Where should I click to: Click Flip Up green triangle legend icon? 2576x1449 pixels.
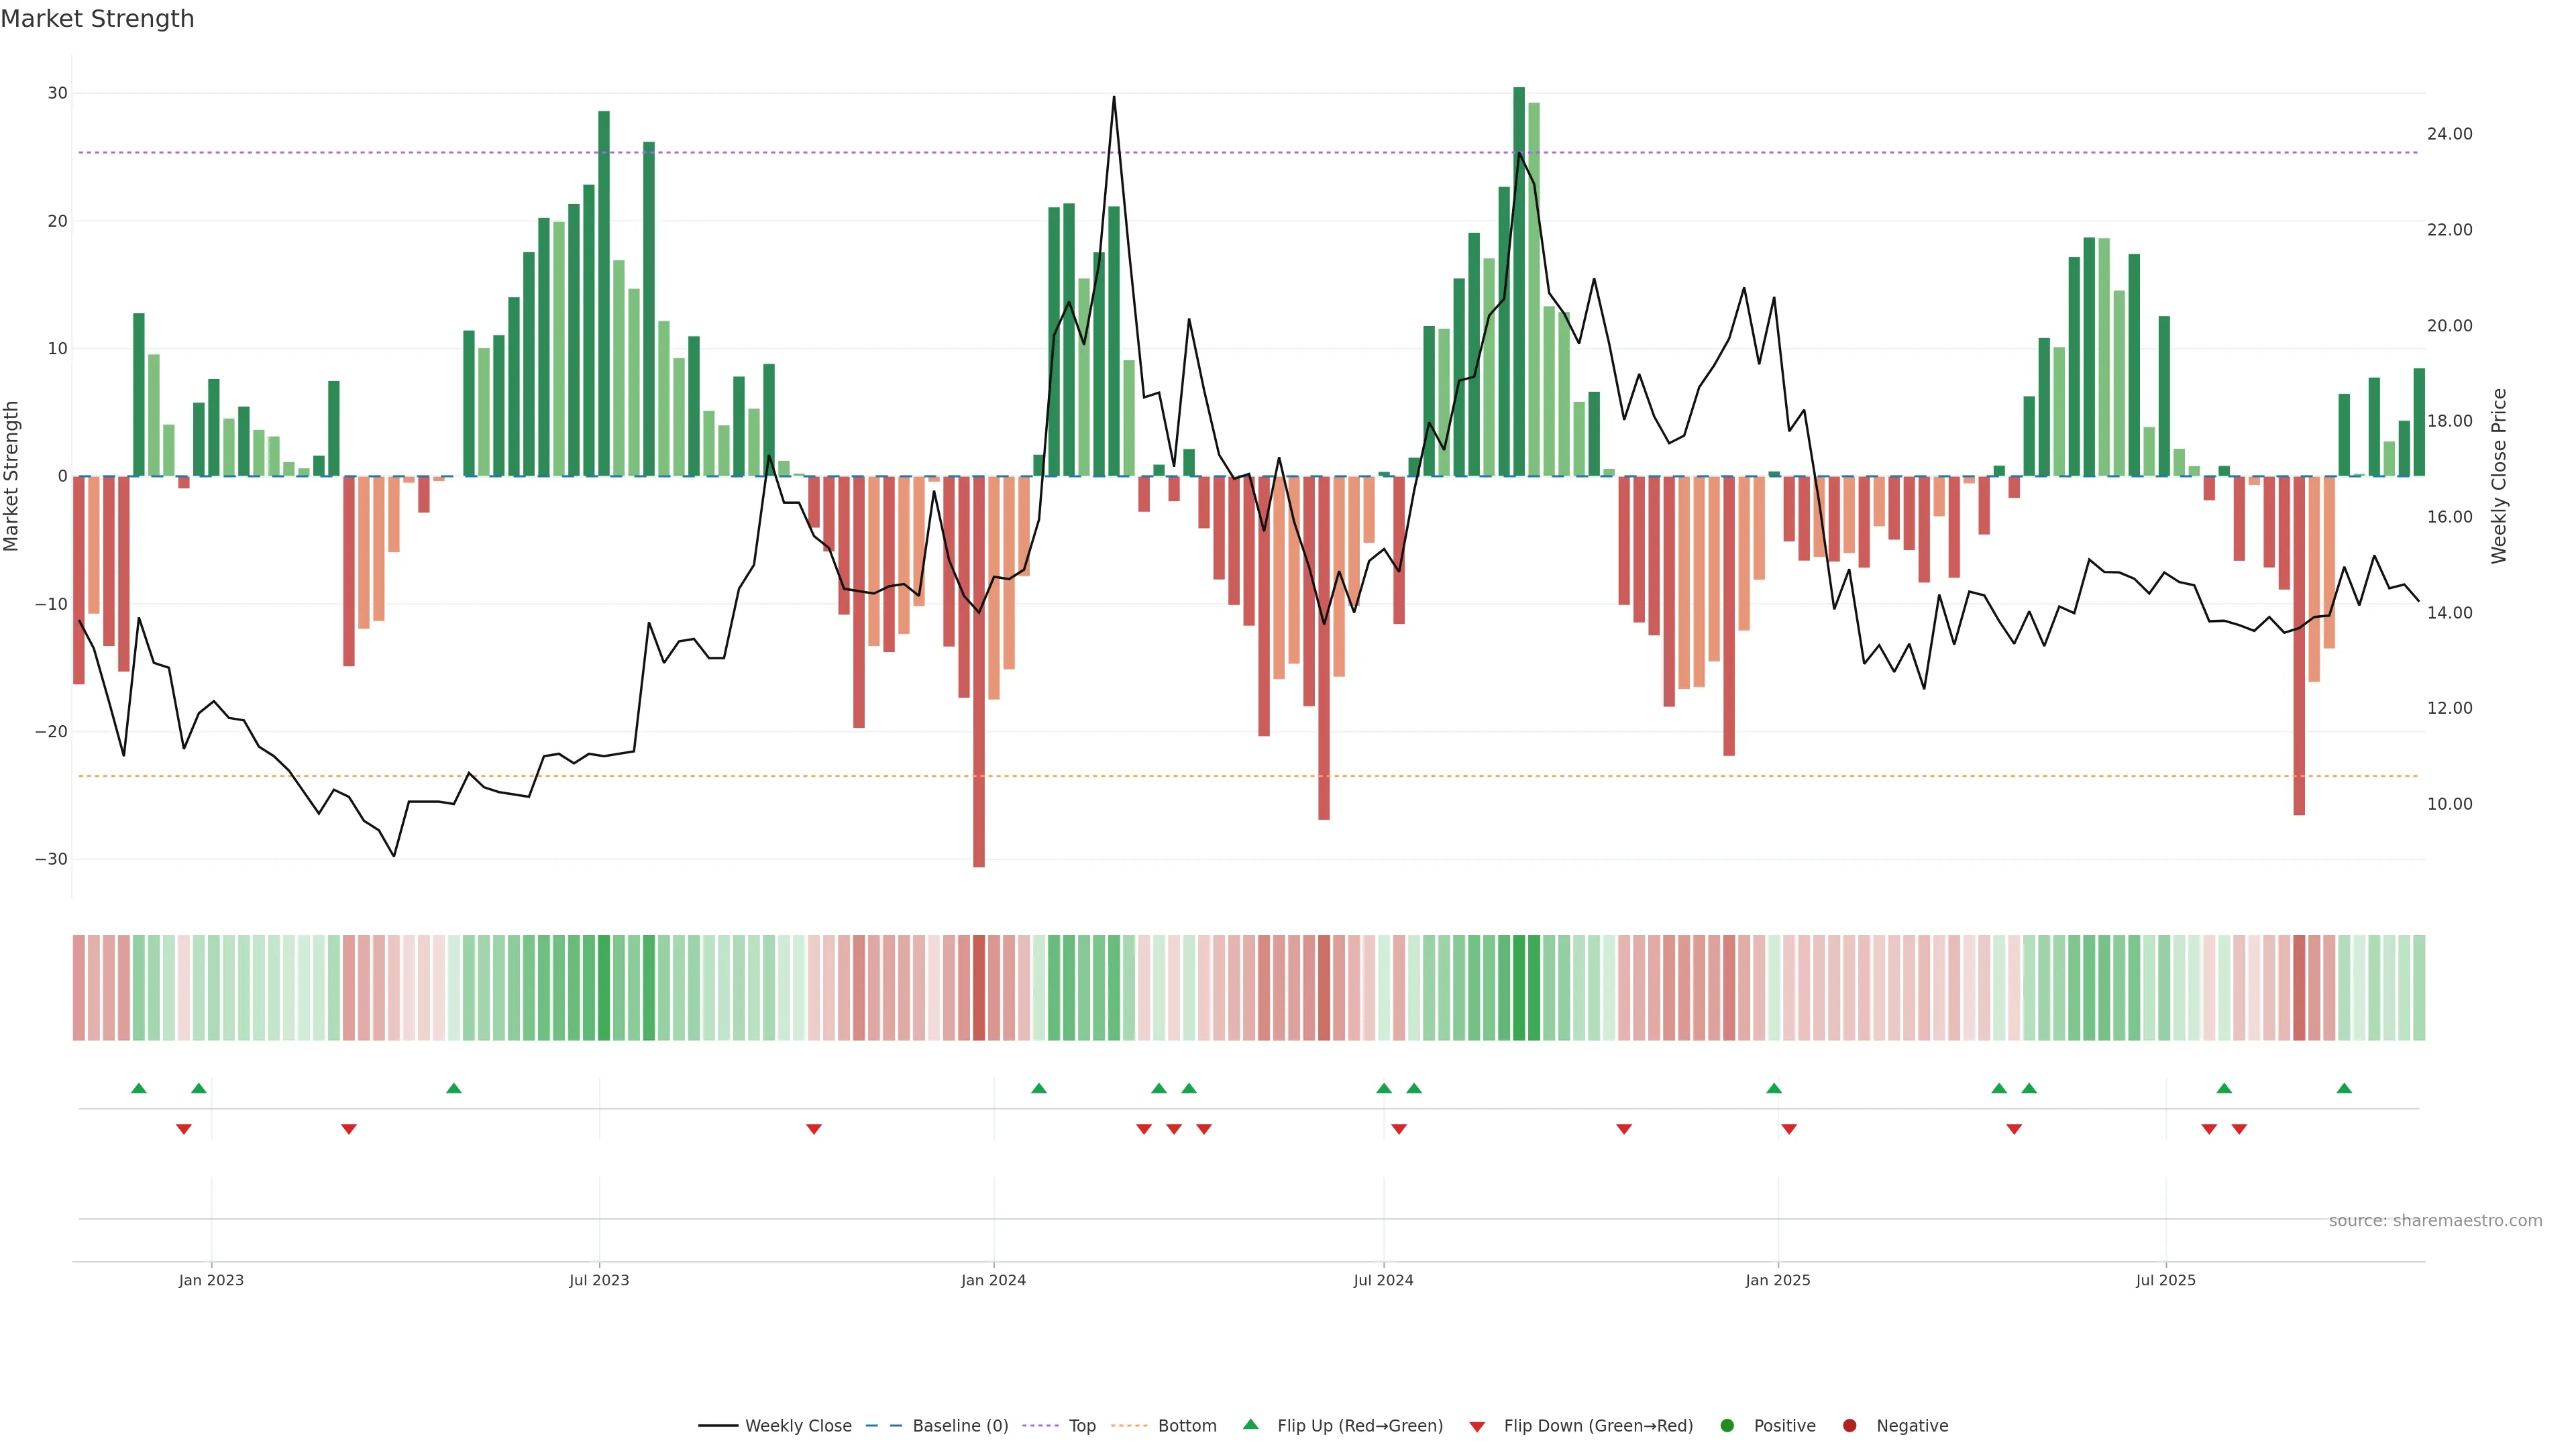(x=1250, y=1425)
